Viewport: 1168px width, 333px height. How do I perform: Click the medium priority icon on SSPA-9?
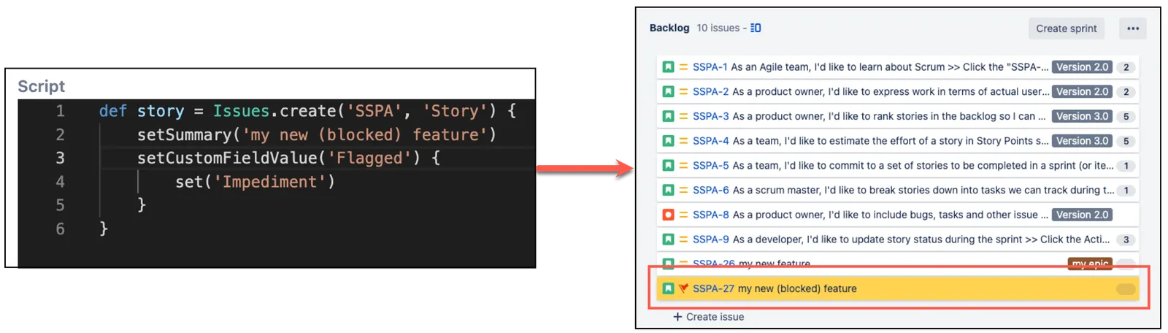pyautogui.click(x=683, y=240)
